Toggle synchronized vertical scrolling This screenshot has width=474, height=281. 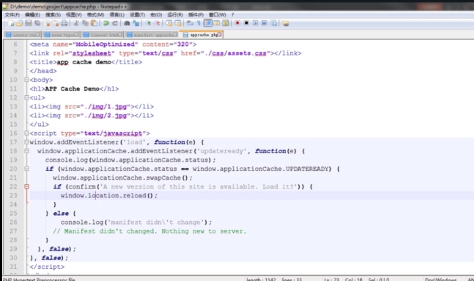pyautogui.click(x=169, y=23)
